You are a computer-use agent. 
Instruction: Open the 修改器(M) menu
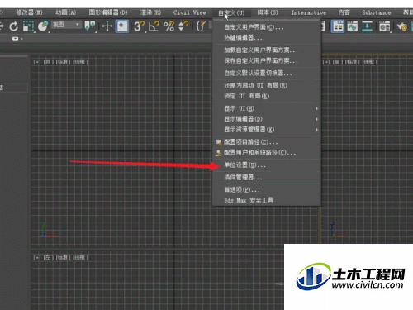29,12
